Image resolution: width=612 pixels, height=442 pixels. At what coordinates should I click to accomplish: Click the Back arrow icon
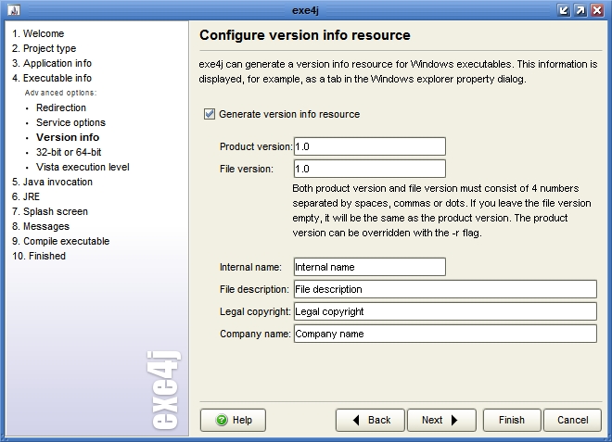pos(356,420)
